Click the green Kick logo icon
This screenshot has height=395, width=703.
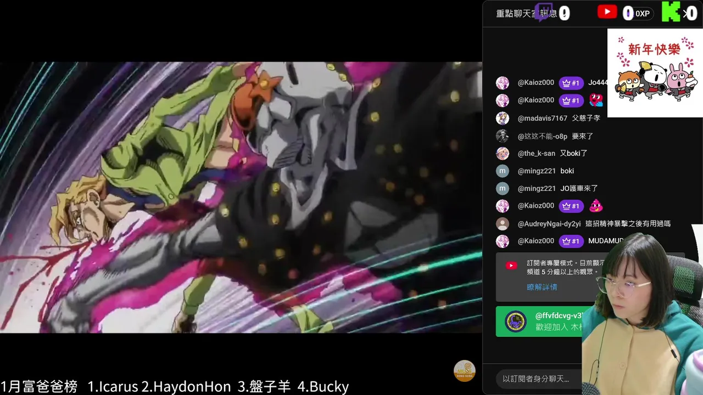coord(671,12)
